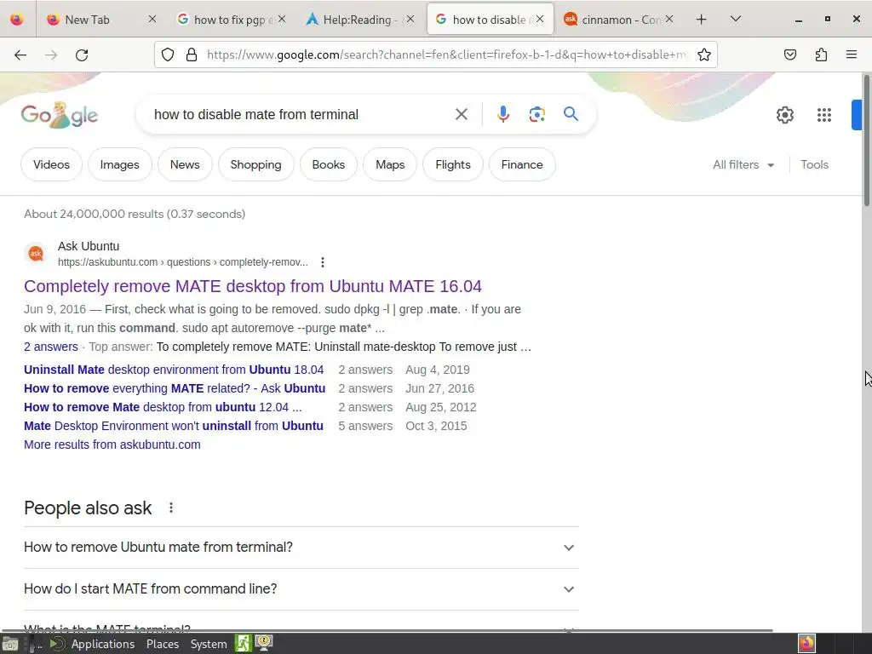The width and height of the screenshot is (872, 654).
Task: Click the Ask Ubuntu favicon in result
Action: (x=36, y=254)
